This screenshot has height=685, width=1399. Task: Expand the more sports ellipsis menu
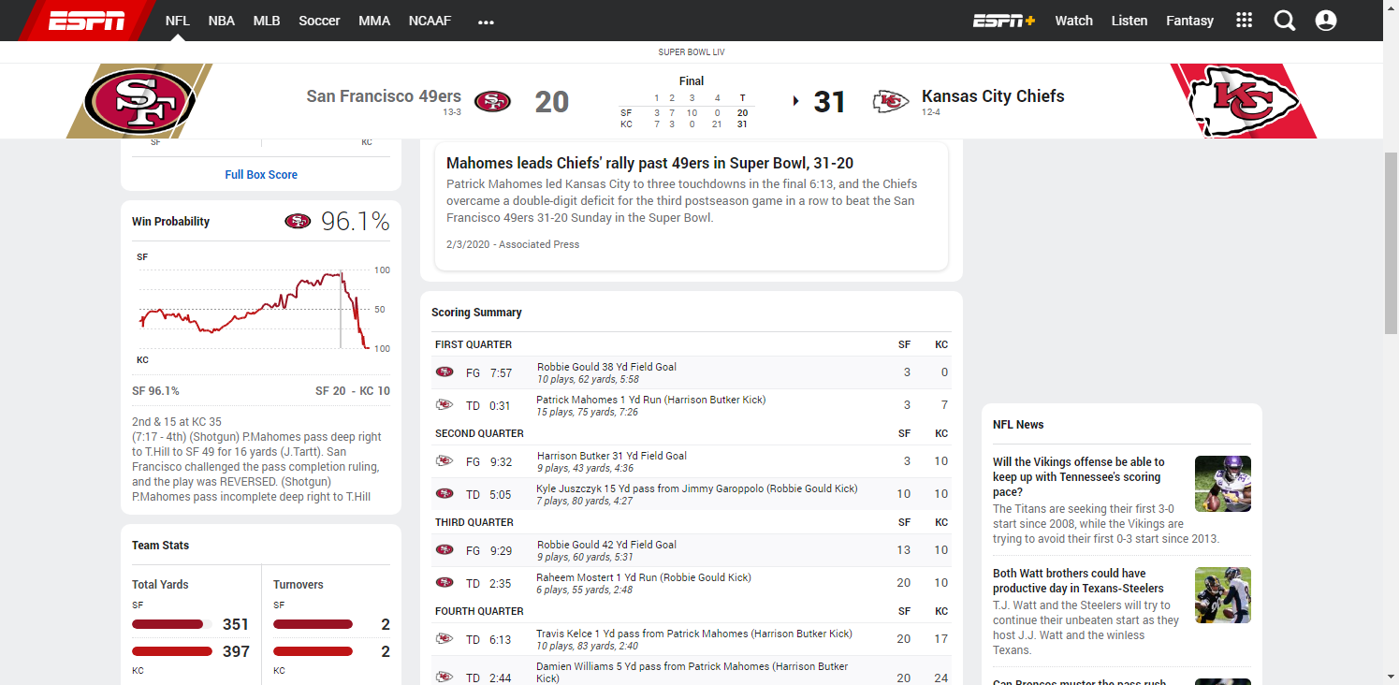click(486, 22)
